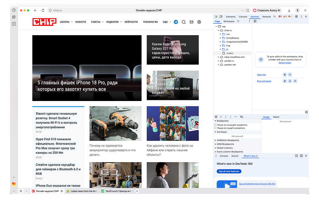Open НЕЙРОСЕТИ section in CHIP menu
Screen dimensions: 319x207
(x=131, y=22)
